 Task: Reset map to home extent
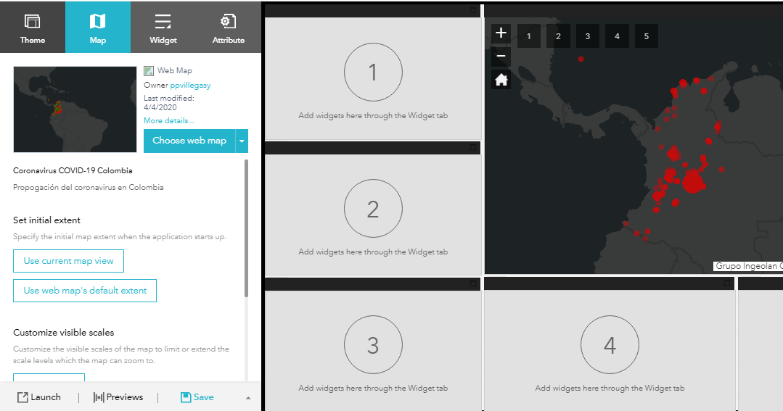click(x=501, y=79)
